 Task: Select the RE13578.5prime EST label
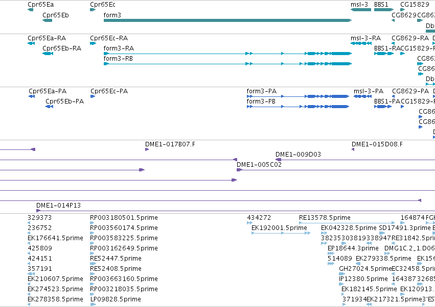(x=325, y=218)
